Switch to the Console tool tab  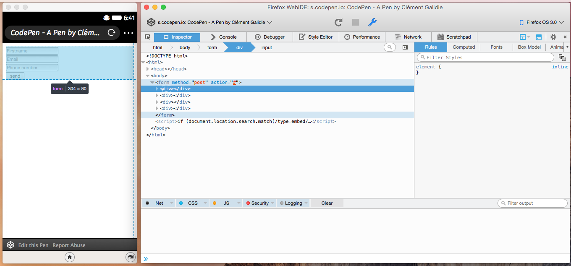(x=223, y=37)
